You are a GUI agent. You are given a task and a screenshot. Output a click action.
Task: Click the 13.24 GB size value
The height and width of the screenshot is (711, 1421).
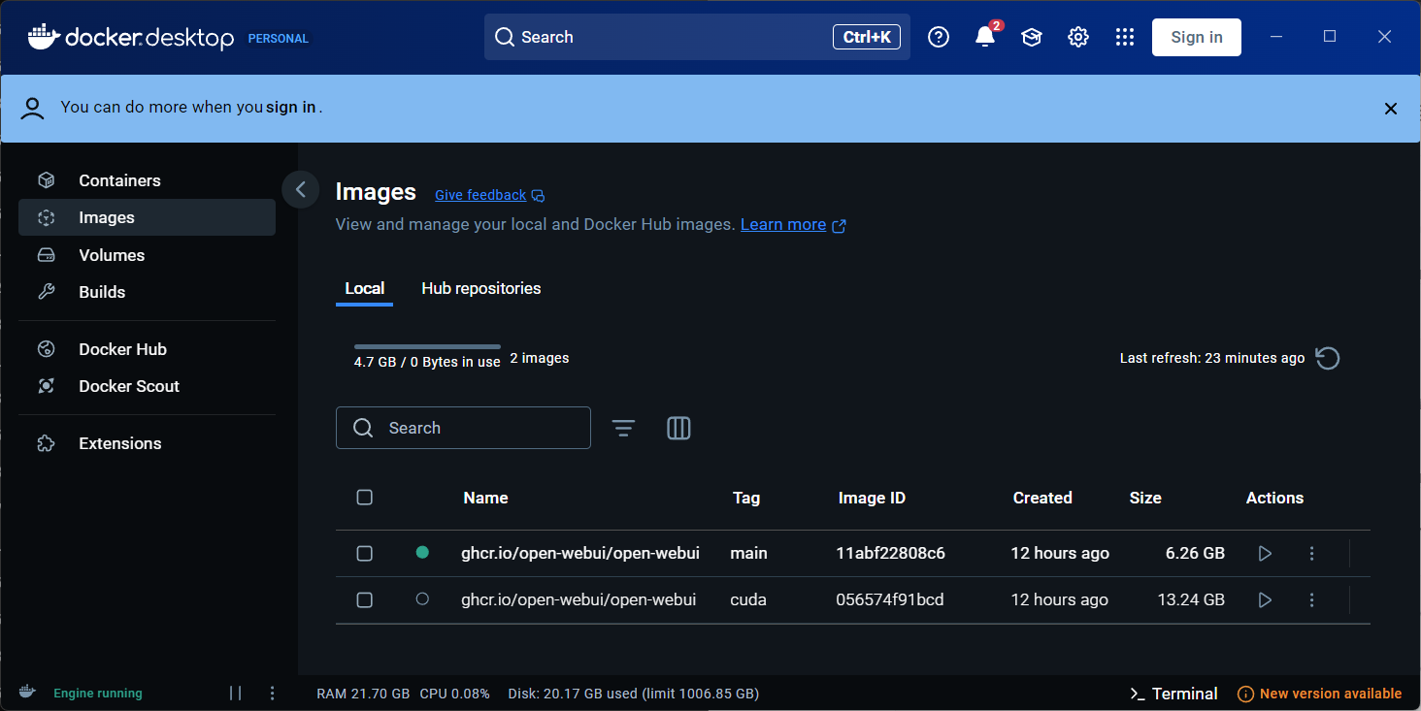[1191, 599]
